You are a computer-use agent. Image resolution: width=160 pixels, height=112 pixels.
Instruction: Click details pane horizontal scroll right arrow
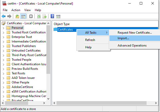[156, 103]
